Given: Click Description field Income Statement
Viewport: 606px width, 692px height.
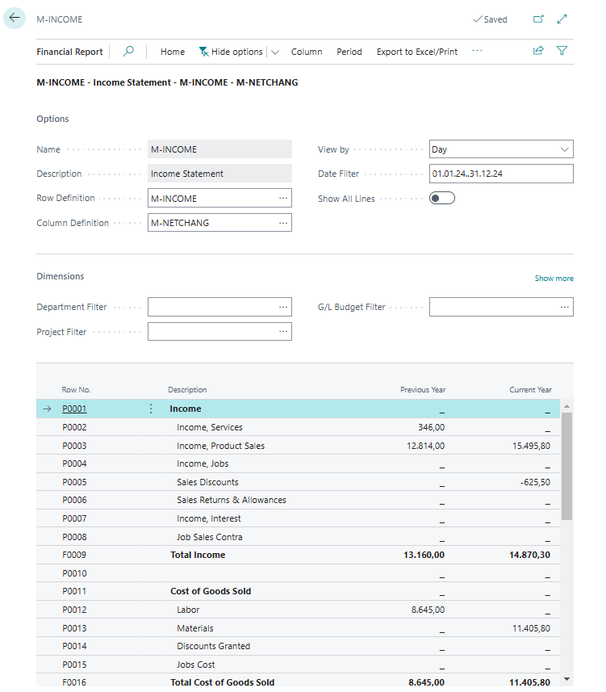Looking at the screenshot, I should (219, 174).
